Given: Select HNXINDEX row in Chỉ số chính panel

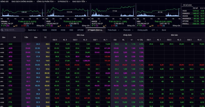Looking at the screenshot, I should 193,19.
